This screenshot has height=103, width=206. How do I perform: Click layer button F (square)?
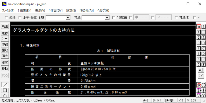click(x=203, y=64)
